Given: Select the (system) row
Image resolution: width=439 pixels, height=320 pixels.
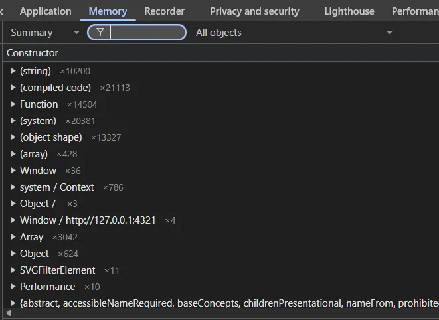Looking at the screenshot, I should (x=38, y=121).
